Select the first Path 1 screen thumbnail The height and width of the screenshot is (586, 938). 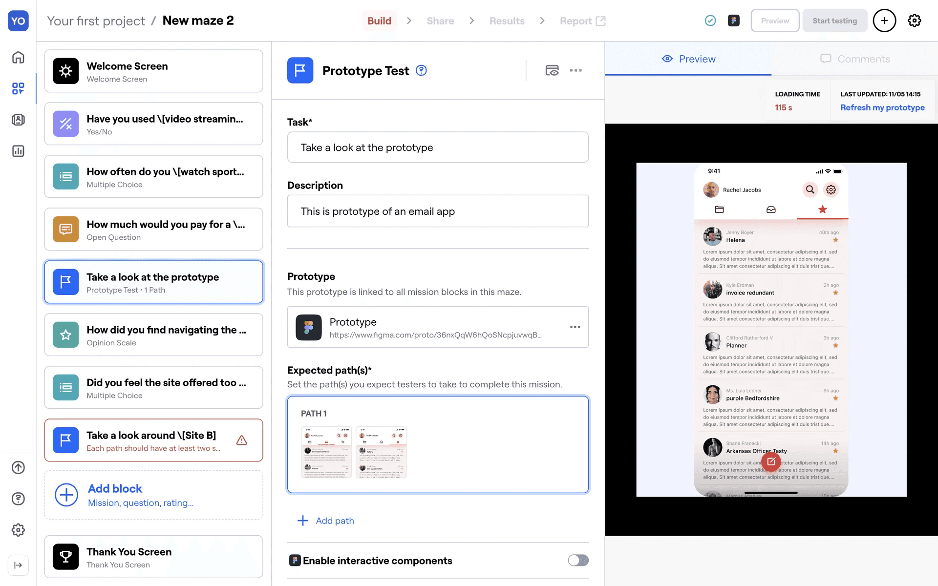(x=326, y=452)
